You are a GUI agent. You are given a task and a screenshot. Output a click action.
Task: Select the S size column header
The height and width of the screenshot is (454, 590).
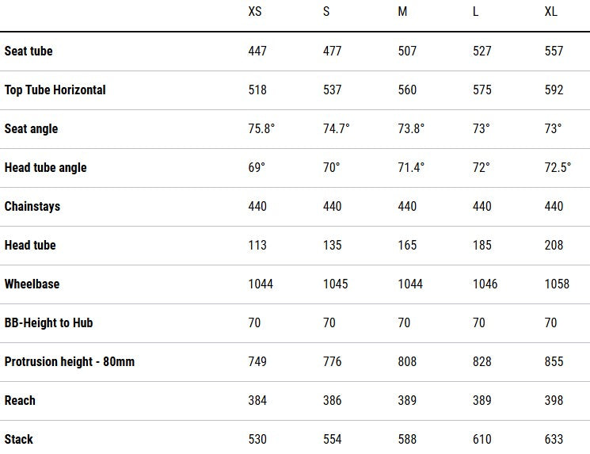pos(327,12)
